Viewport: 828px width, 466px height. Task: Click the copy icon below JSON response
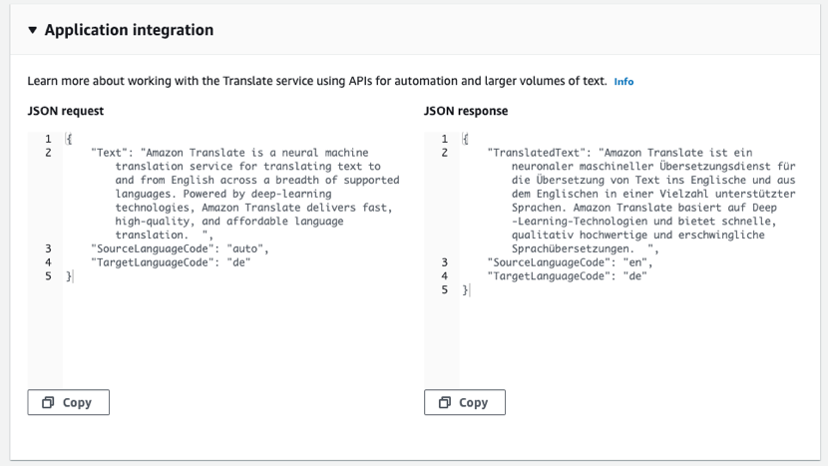pos(445,402)
